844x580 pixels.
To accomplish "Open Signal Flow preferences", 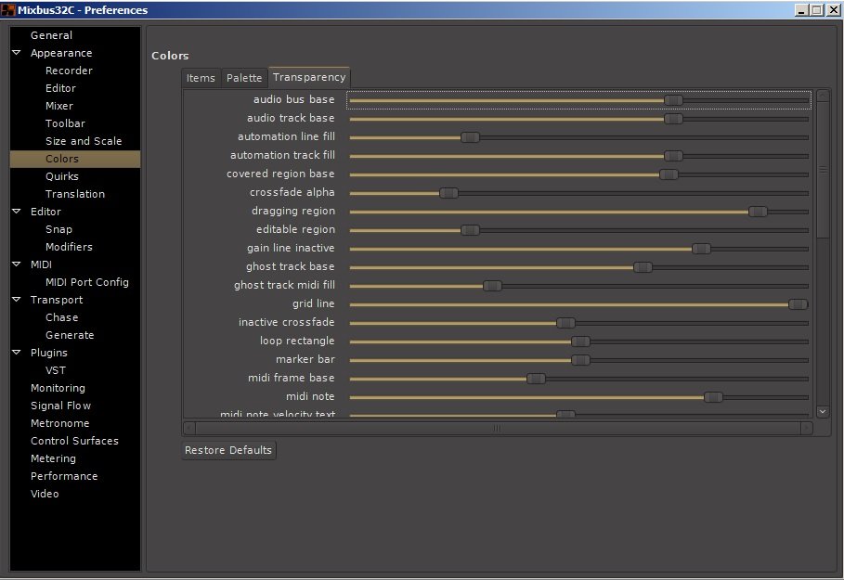I will pyautogui.click(x=61, y=406).
